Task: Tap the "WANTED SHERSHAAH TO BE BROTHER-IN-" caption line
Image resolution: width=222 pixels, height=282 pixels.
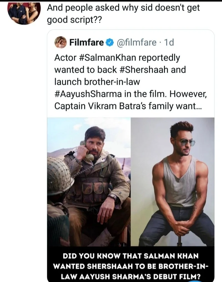Action: point(130,266)
